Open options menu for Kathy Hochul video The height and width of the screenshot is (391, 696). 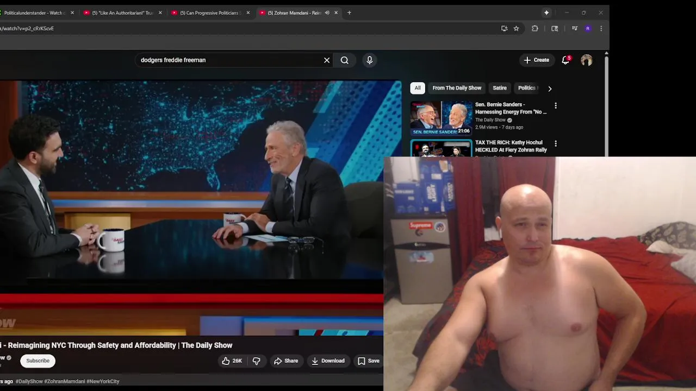[x=555, y=143]
